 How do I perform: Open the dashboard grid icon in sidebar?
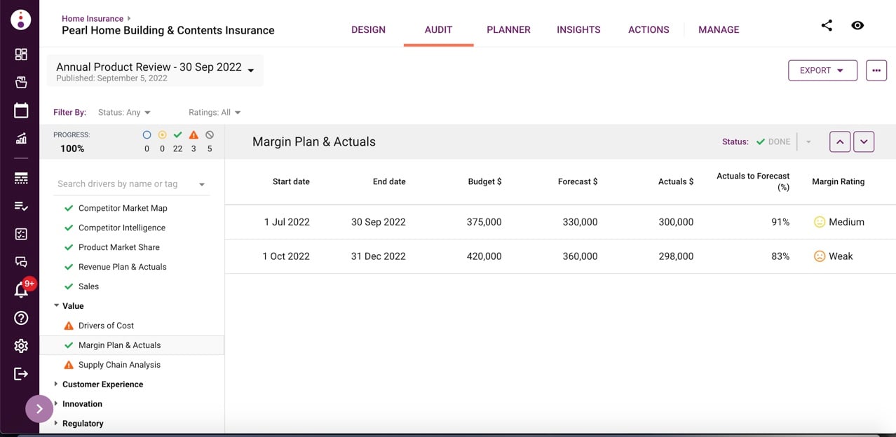pyautogui.click(x=20, y=54)
